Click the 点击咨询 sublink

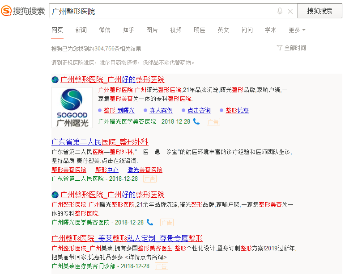point(199,110)
